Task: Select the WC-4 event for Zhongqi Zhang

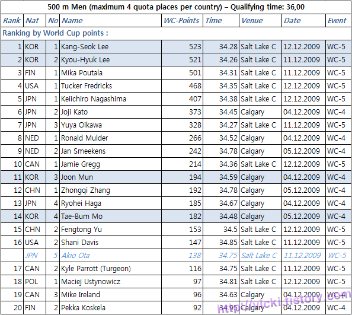Action: [336, 190]
